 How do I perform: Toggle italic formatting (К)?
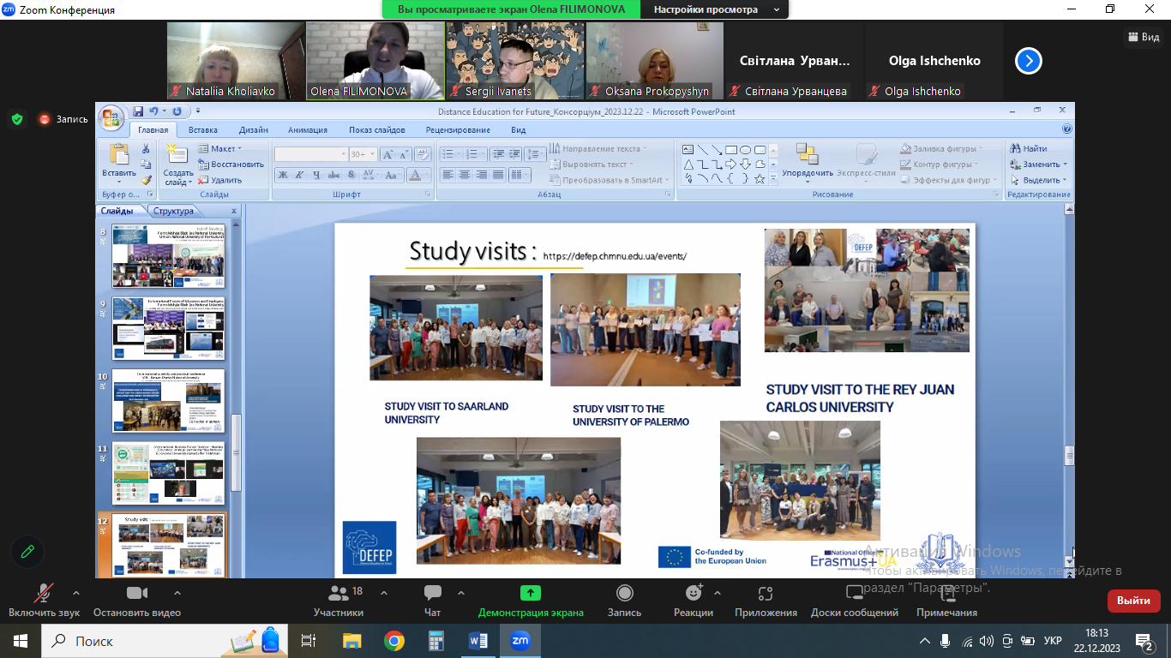tap(299, 175)
